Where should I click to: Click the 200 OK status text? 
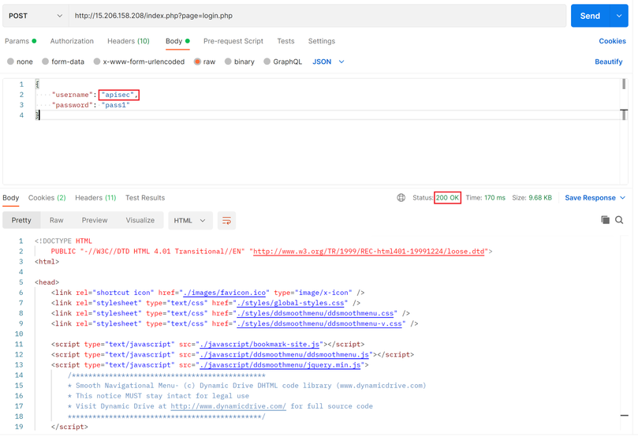pyautogui.click(x=447, y=198)
